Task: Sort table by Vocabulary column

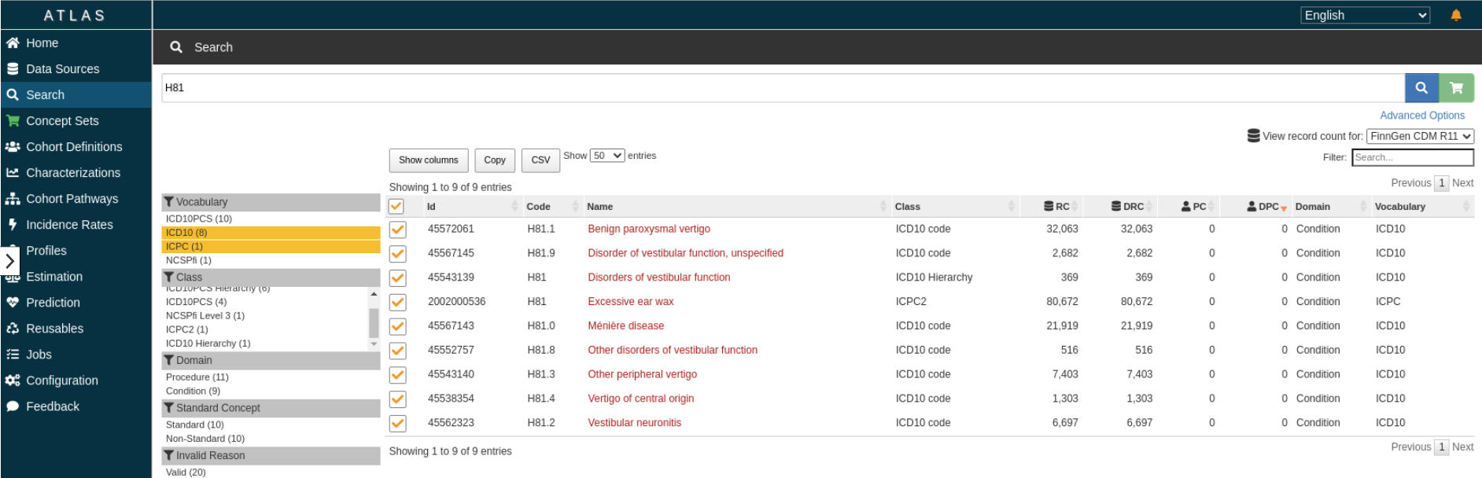Action: pos(1422,207)
